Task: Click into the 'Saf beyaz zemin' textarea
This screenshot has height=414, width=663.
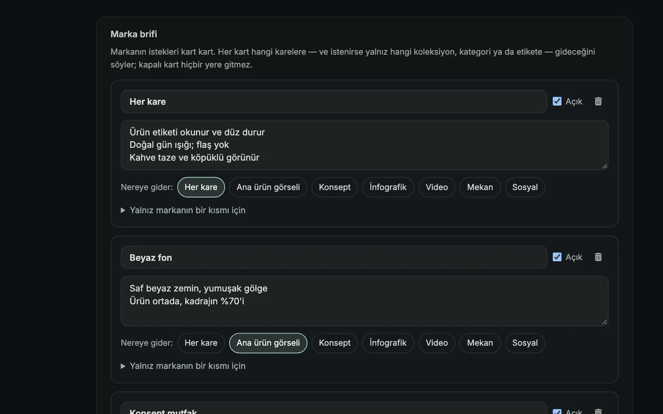Action: coord(365,301)
